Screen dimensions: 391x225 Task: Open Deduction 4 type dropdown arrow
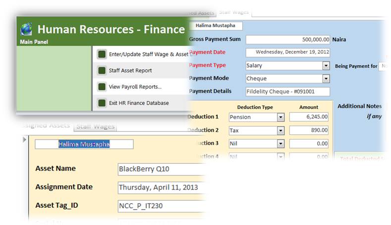pos(280,156)
